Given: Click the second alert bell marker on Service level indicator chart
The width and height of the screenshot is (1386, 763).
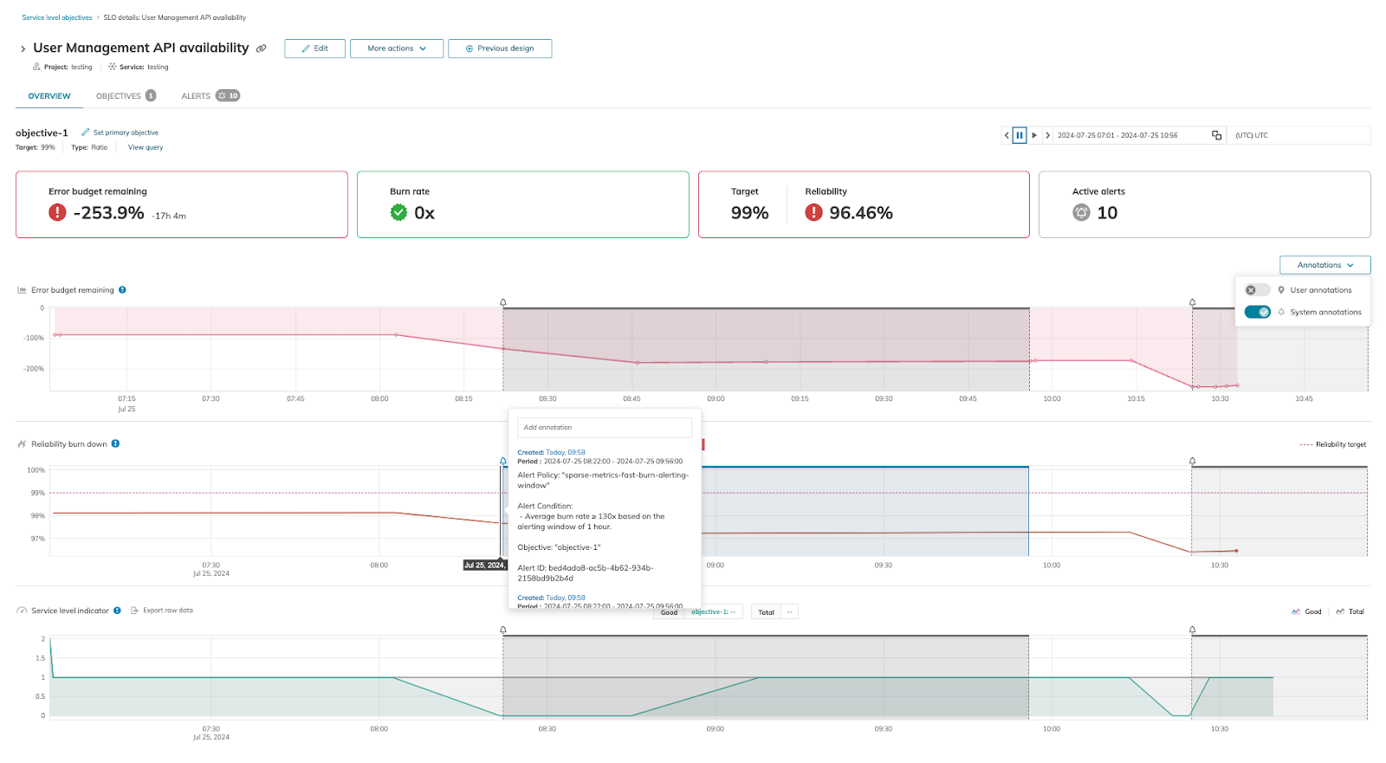Looking at the screenshot, I should pyautogui.click(x=1192, y=630).
